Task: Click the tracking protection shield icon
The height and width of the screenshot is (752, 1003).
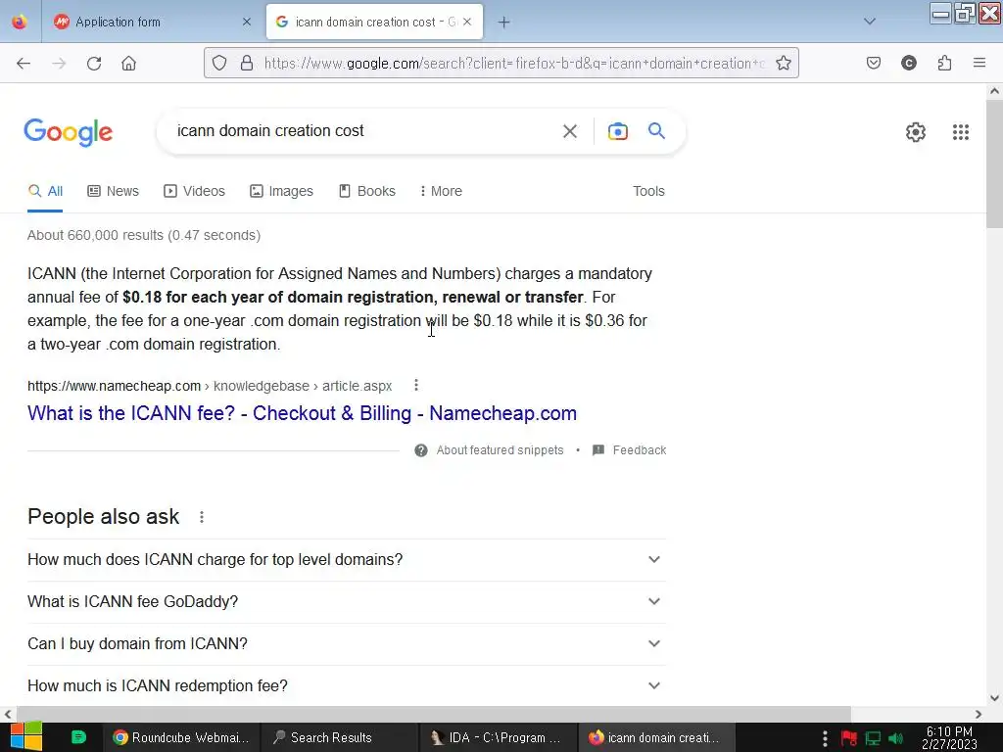Action: pos(219,64)
